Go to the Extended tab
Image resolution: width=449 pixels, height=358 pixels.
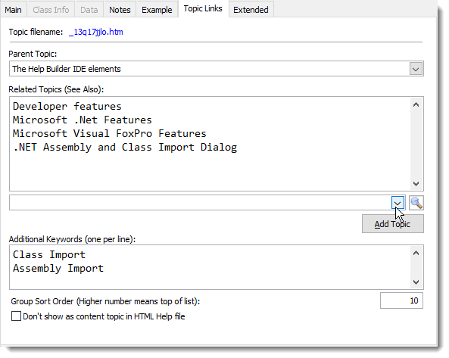[x=251, y=10]
